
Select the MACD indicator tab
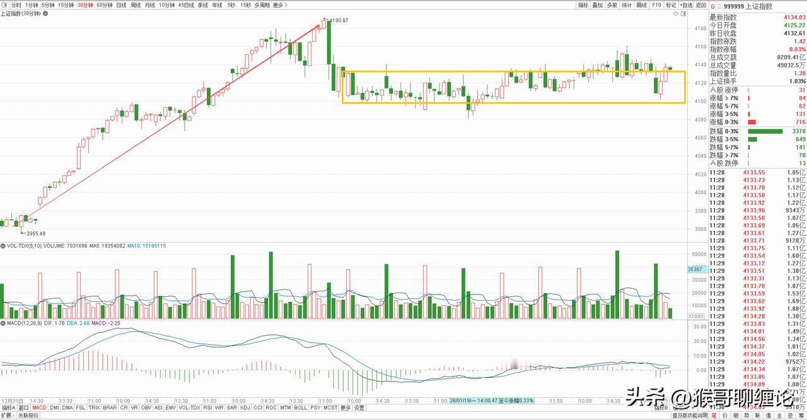click(40, 407)
